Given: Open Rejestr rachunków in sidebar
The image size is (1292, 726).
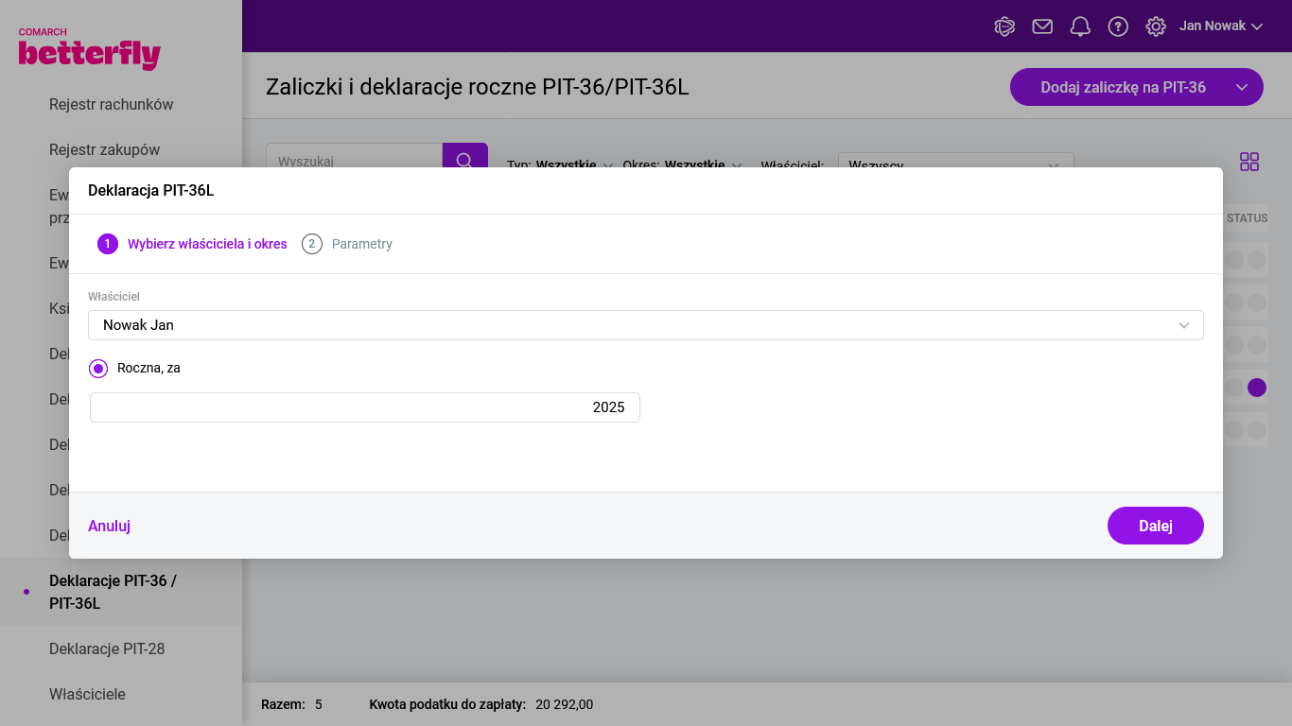Looking at the screenshot, I should 111,104.
